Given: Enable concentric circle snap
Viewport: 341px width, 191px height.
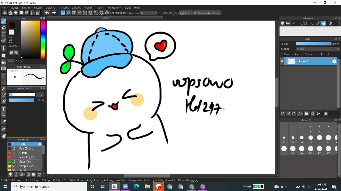Looking at the screenshot, I should (90, 13).
